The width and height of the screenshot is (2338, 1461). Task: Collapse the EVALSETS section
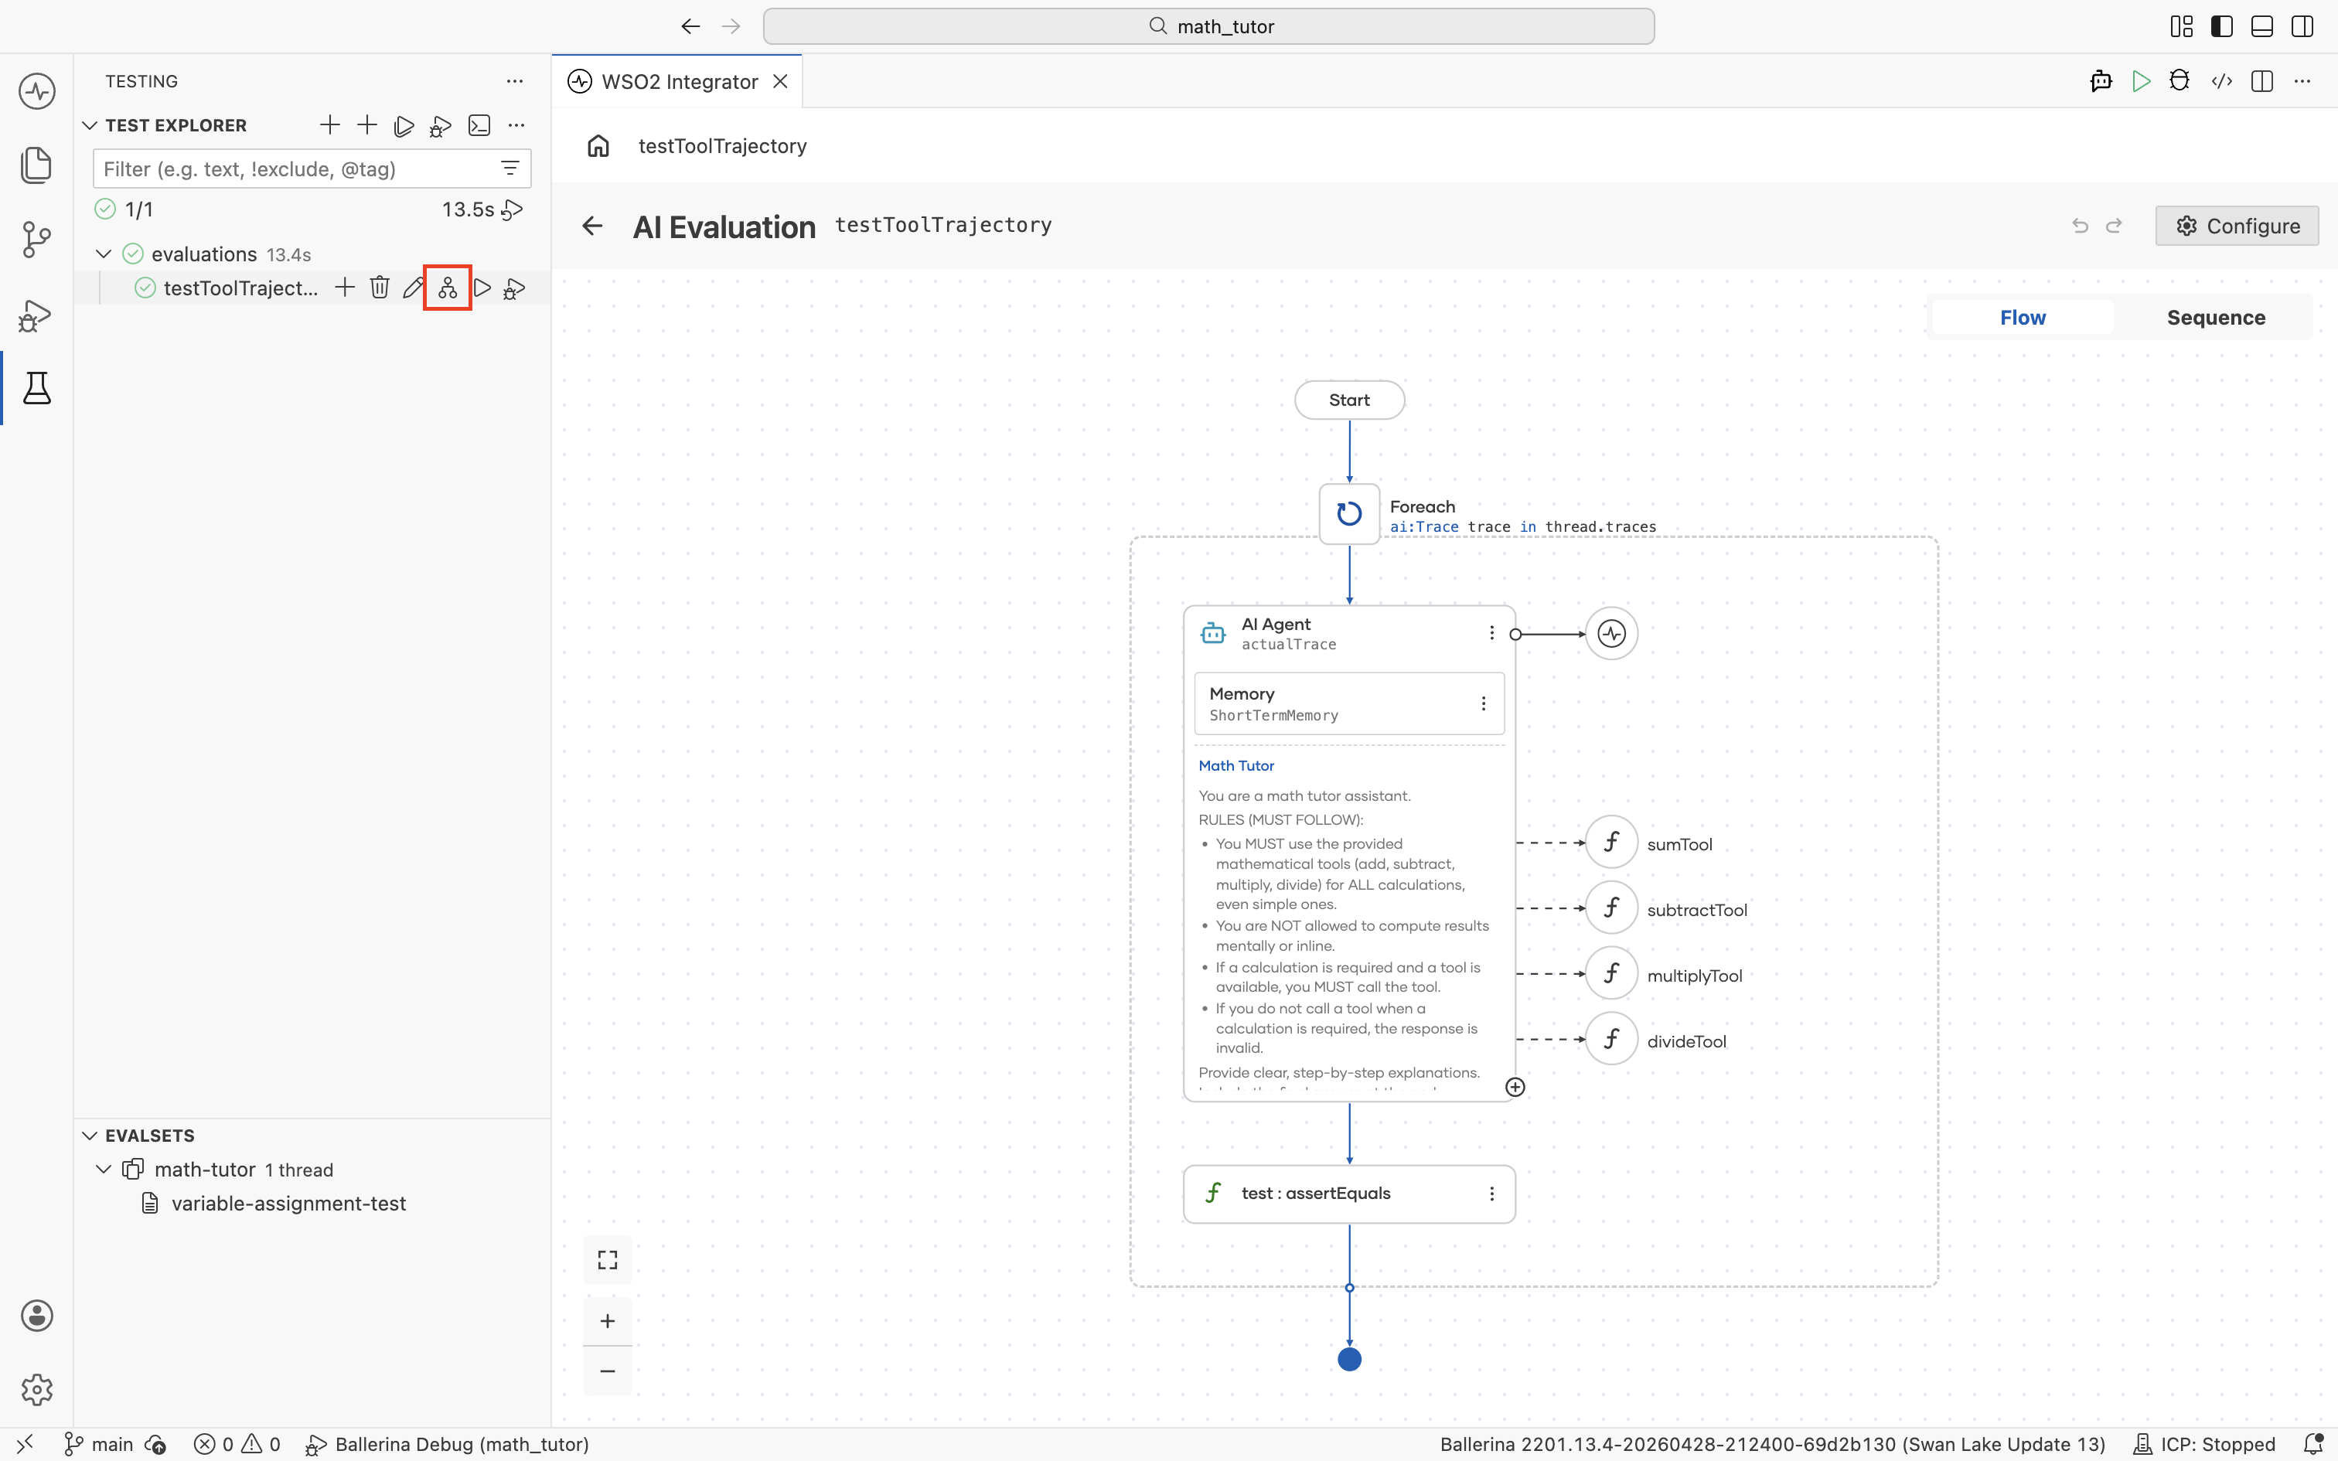point(90,1136)
